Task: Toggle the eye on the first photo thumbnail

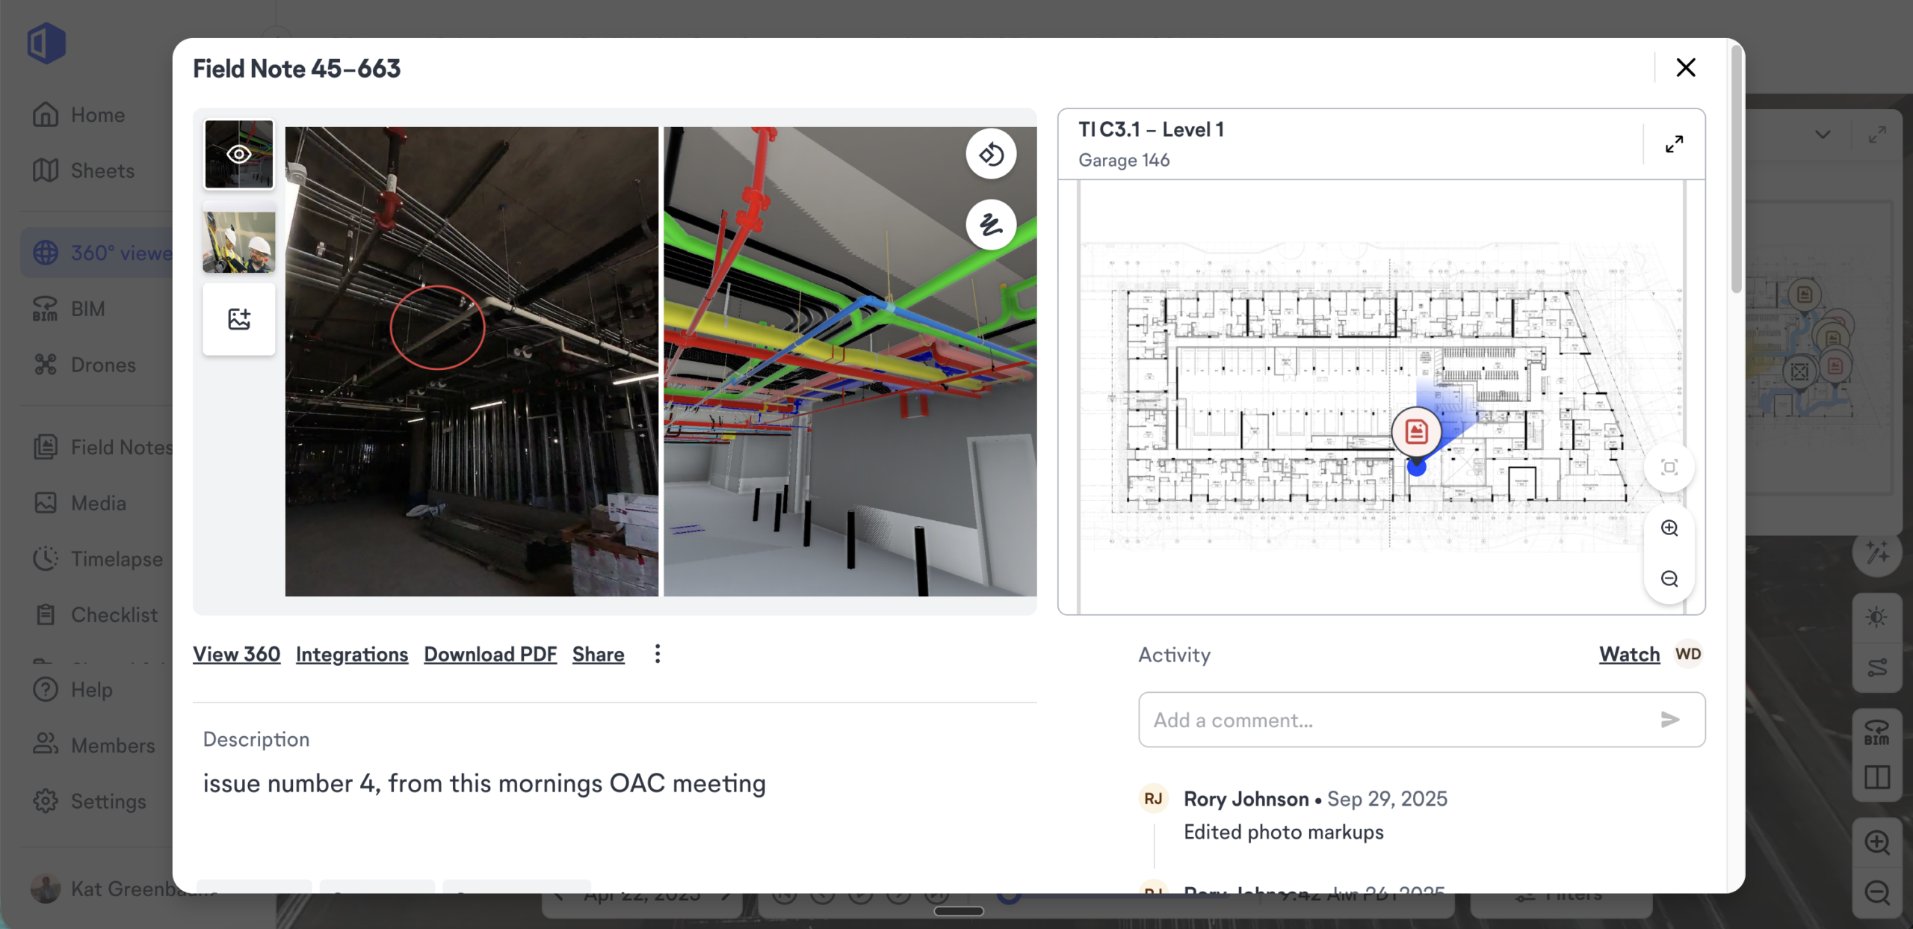Action: coord(239,155)
